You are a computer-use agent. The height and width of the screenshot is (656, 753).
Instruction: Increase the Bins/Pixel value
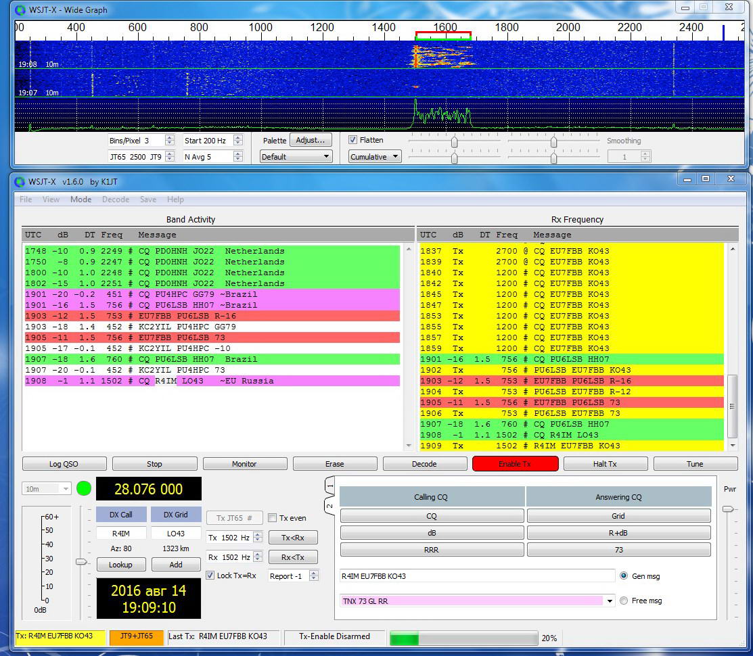click(x=170, y=138)
